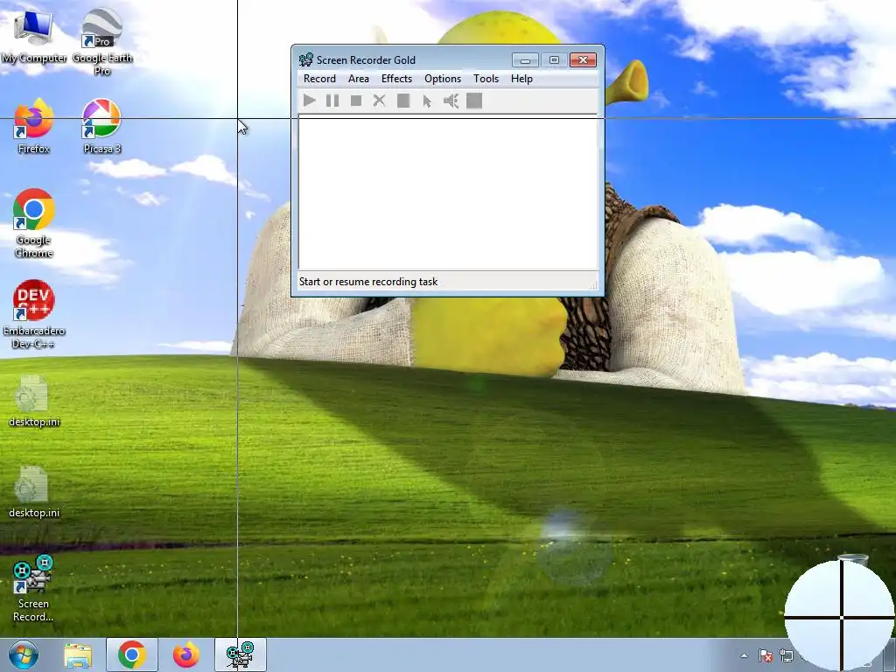Open the Action Center flag tray icon
This screenshot has height=672, width=896.
coord(765,656)
